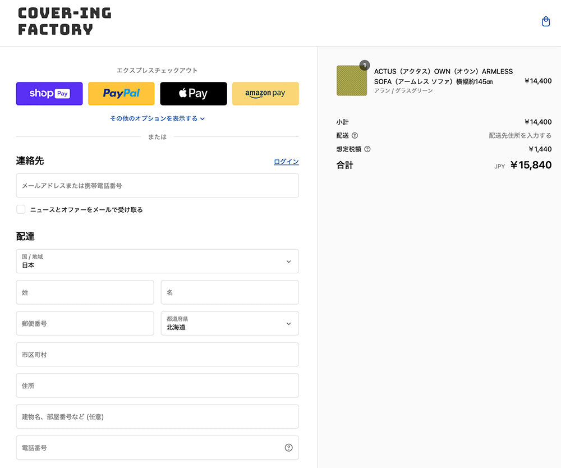Click the help icon beside 想定税額
Viewport: 561px width, 468px height.
click(367, 149)
